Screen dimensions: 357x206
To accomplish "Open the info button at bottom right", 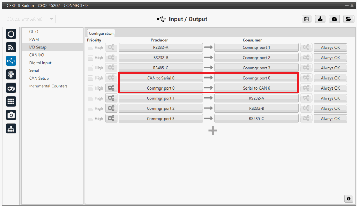I will pyautogui.click(x=348, y=199).
